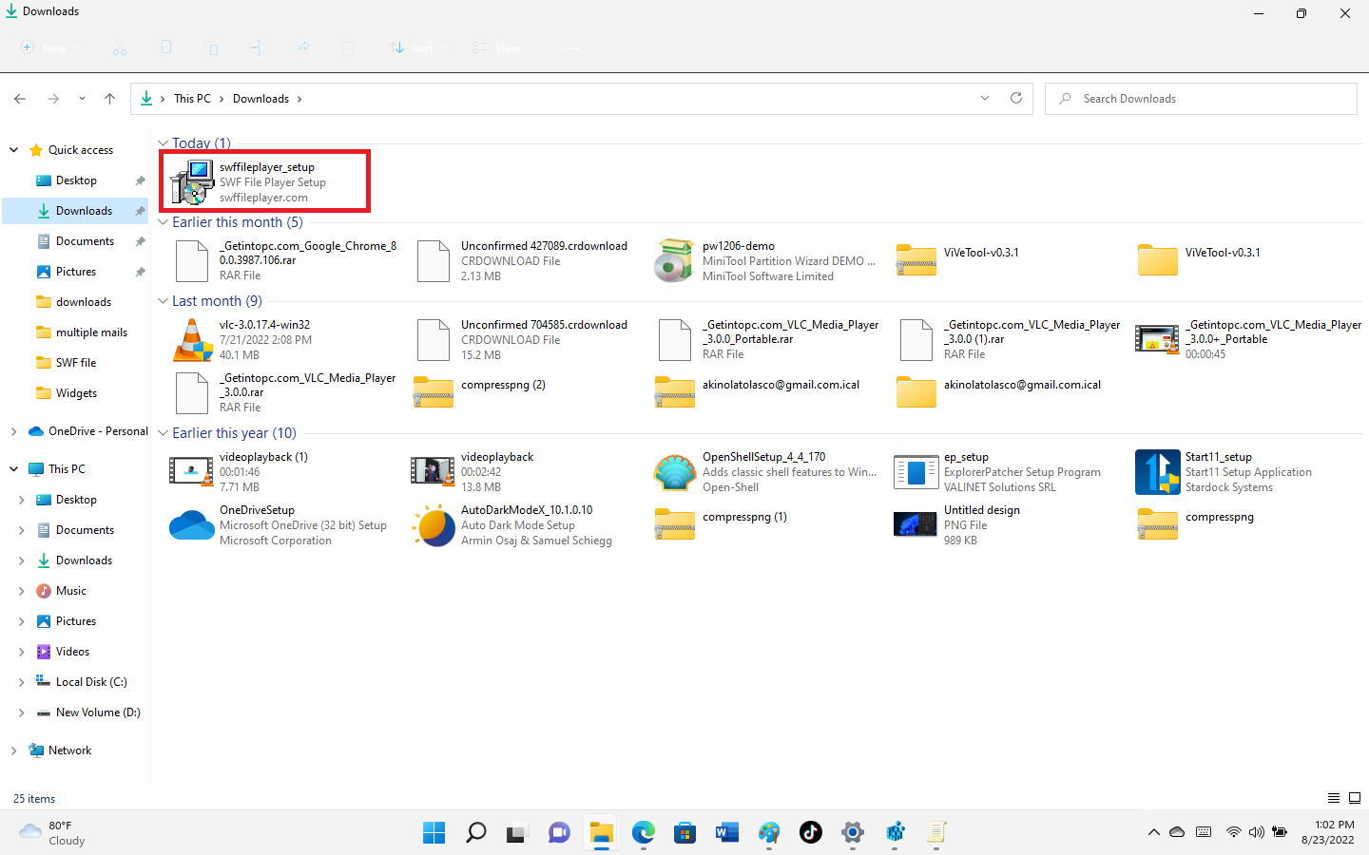Refresh the Downloads folder
1369x855 pixels.
1016,99
